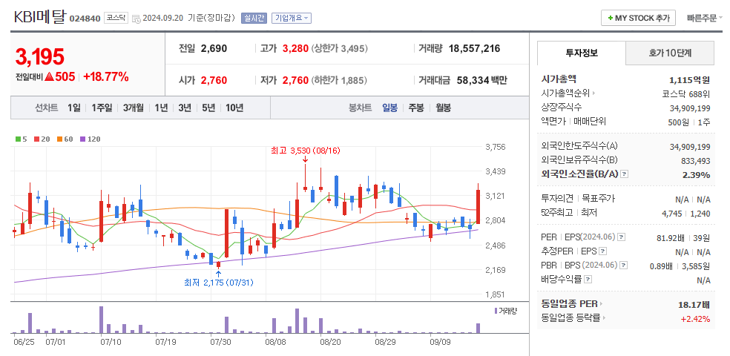This screenshot has width=730, height=356.
Task: Click the 거래량 volume legend
Action: (506, 311)
